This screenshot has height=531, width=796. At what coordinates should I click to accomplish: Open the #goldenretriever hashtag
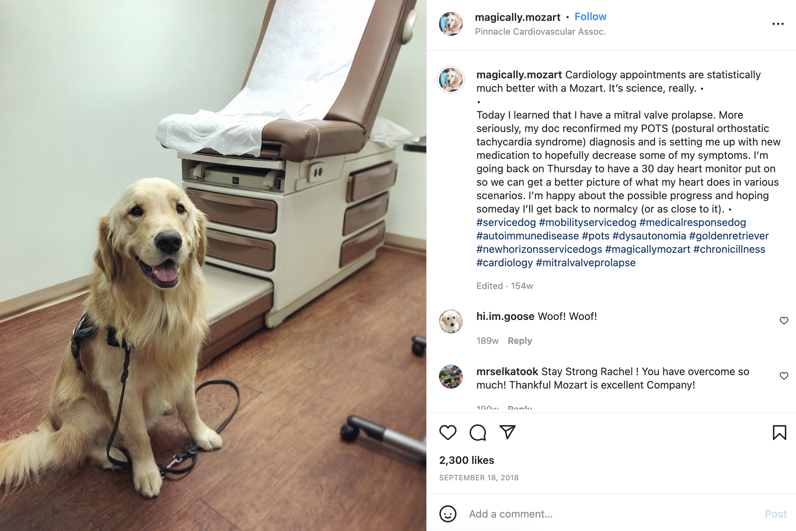coord(729,236)
